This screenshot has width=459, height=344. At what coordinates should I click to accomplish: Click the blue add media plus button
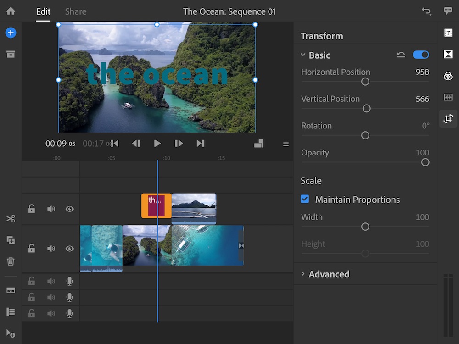click(11, 33)
